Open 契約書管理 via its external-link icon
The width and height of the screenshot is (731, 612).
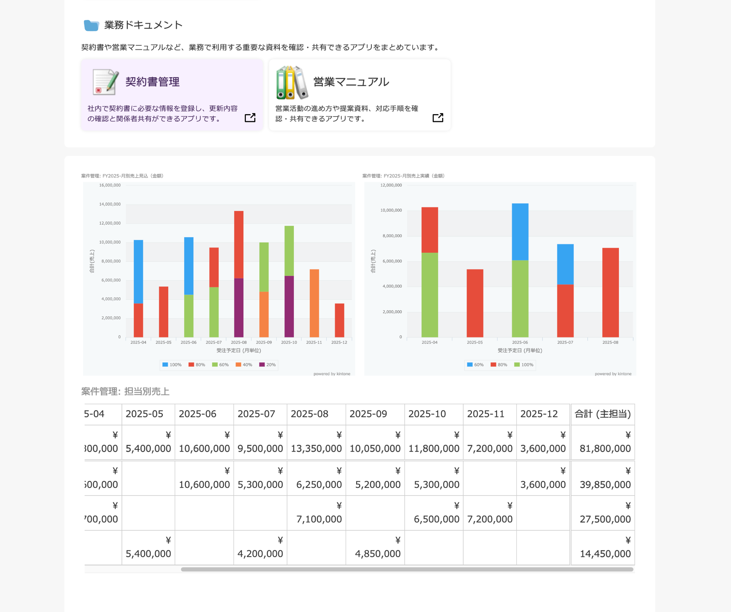pos(250,118)
